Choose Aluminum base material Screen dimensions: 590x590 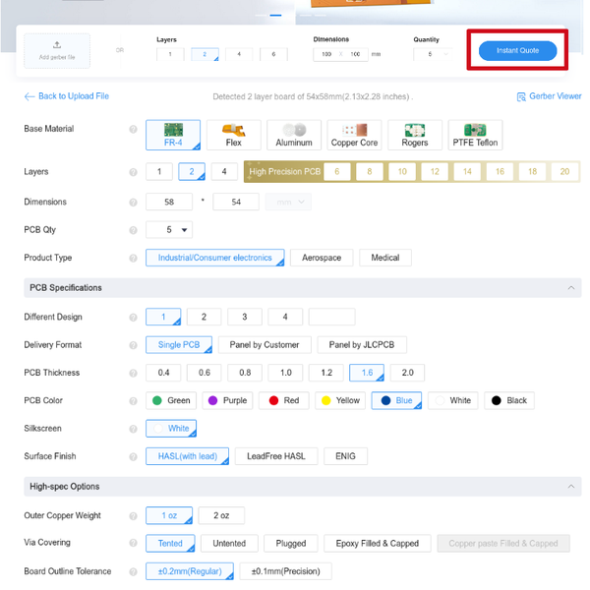[x=294, y=135]
